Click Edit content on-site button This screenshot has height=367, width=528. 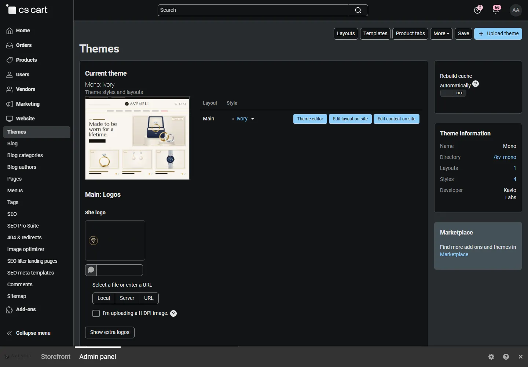[x=396, y=119]
